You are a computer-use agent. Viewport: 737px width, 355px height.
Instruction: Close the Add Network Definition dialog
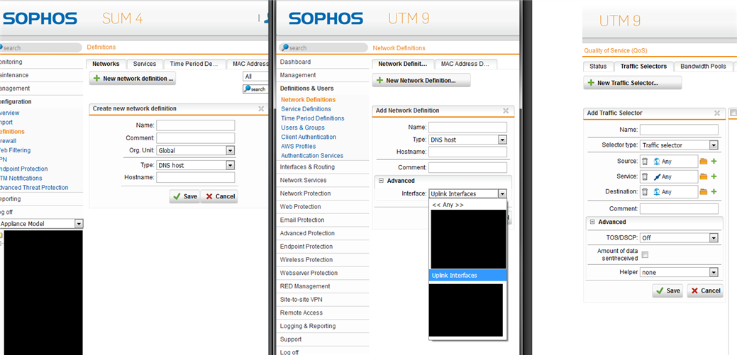coord(506,111)
